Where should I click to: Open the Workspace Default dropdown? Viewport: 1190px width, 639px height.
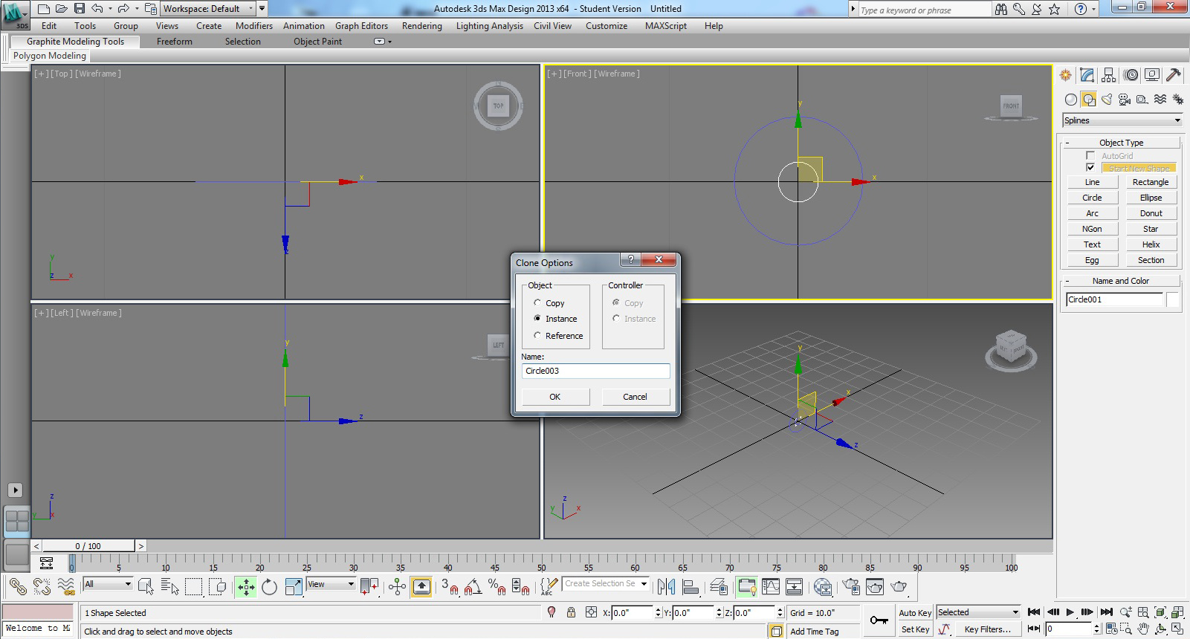(209, 9)
